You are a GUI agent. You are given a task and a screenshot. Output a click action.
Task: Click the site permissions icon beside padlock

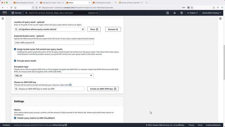click(40, 7)
